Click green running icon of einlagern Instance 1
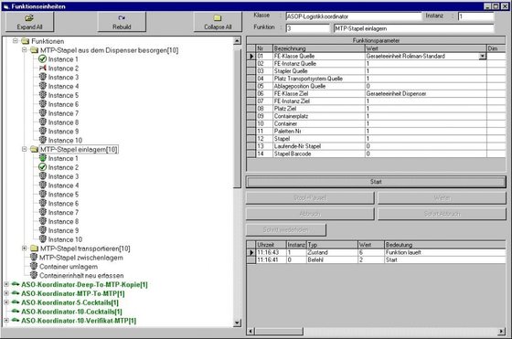Viewport: 512px width, 339px height. 42,158
